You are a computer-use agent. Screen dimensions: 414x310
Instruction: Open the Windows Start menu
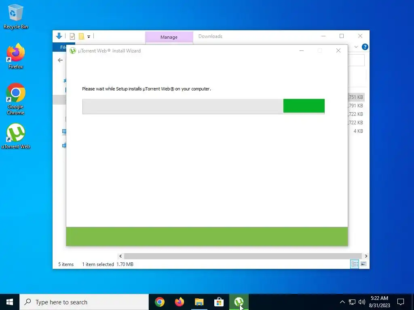coord(10,302)
